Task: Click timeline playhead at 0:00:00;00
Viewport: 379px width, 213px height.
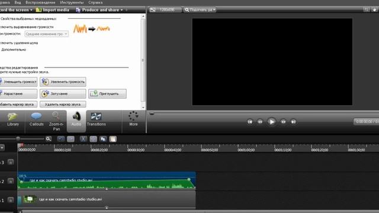Action: click(x=21, y=145)
